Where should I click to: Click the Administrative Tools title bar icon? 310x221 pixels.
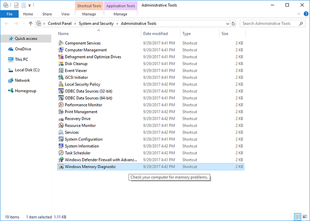(6, 5)
